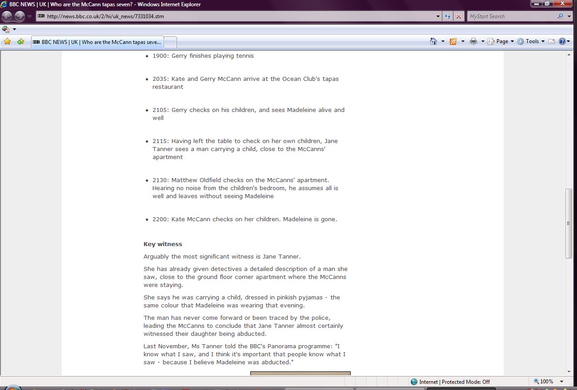Click the red Stop loading icon
Viewport: 577px width, 390px height.
pos(459,16)
